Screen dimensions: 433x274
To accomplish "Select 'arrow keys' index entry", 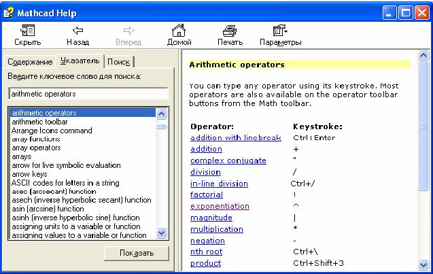I will pyautogui.click(x=29, y=174).
